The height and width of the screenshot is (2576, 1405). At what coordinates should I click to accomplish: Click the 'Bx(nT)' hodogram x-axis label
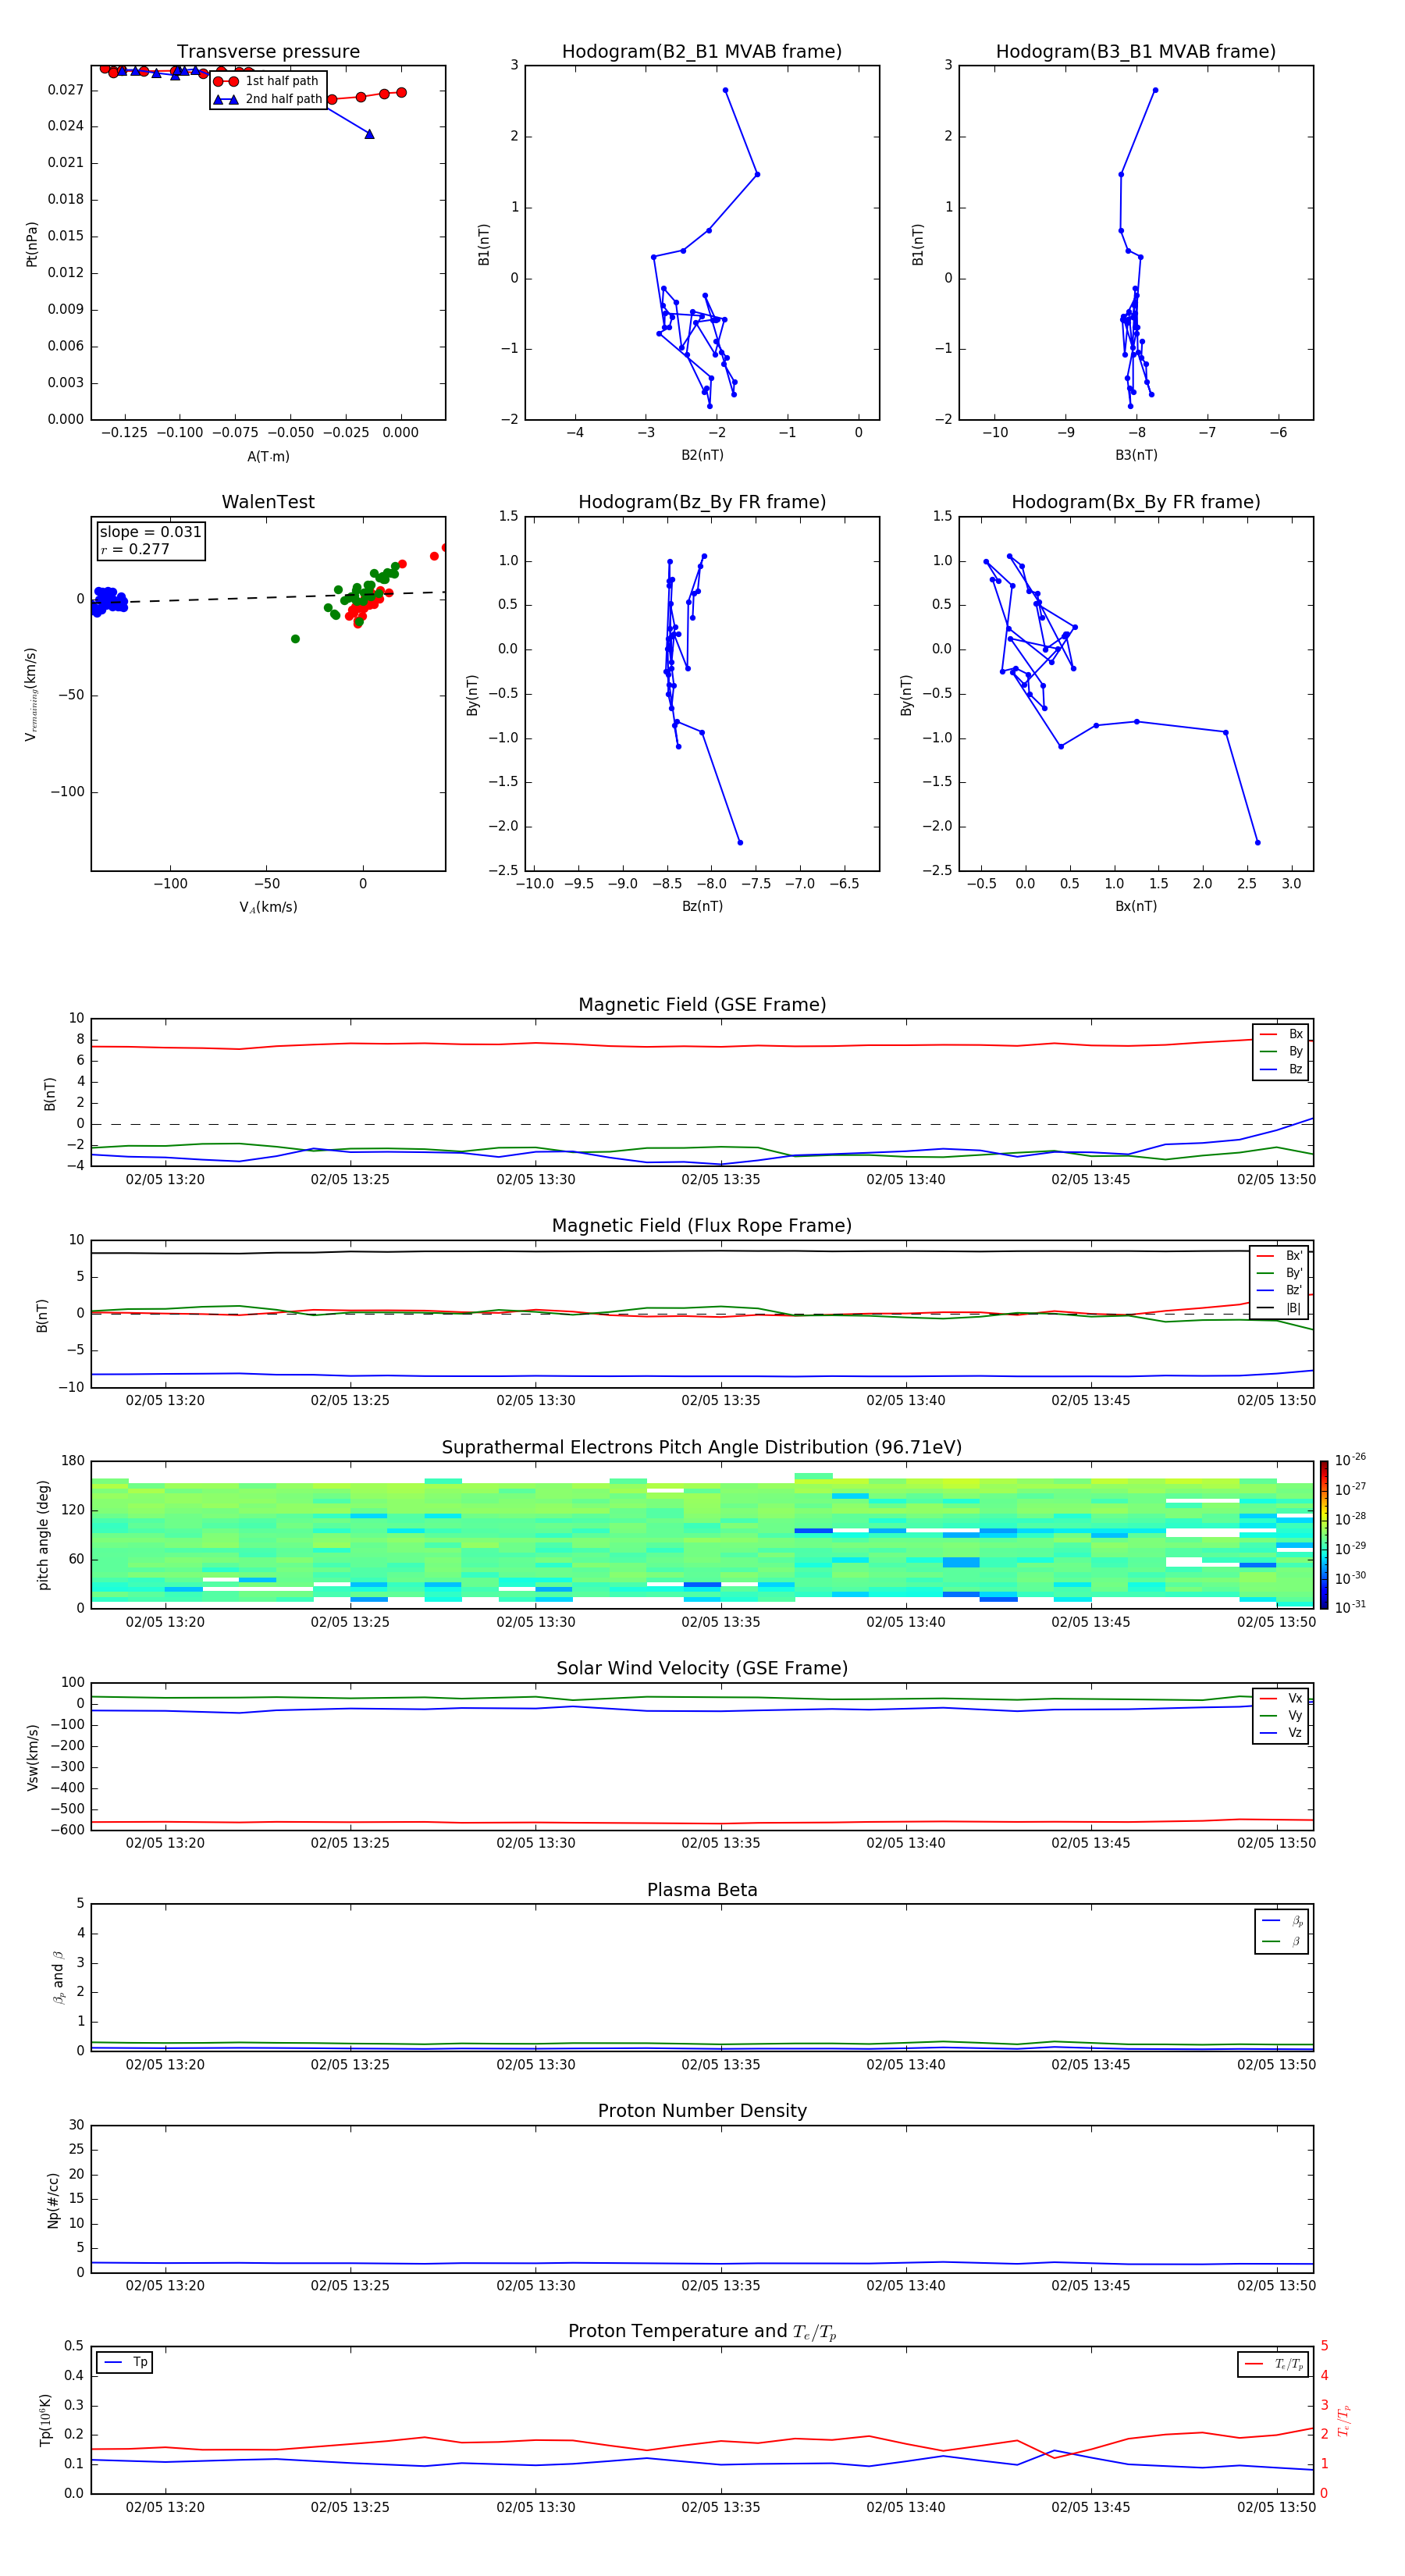point(1136,906)
